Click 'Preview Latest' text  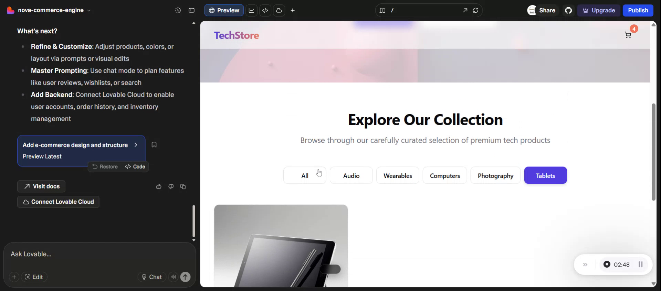tap(42, 157)
